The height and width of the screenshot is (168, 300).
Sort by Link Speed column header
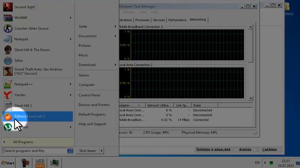pos(182,105)
